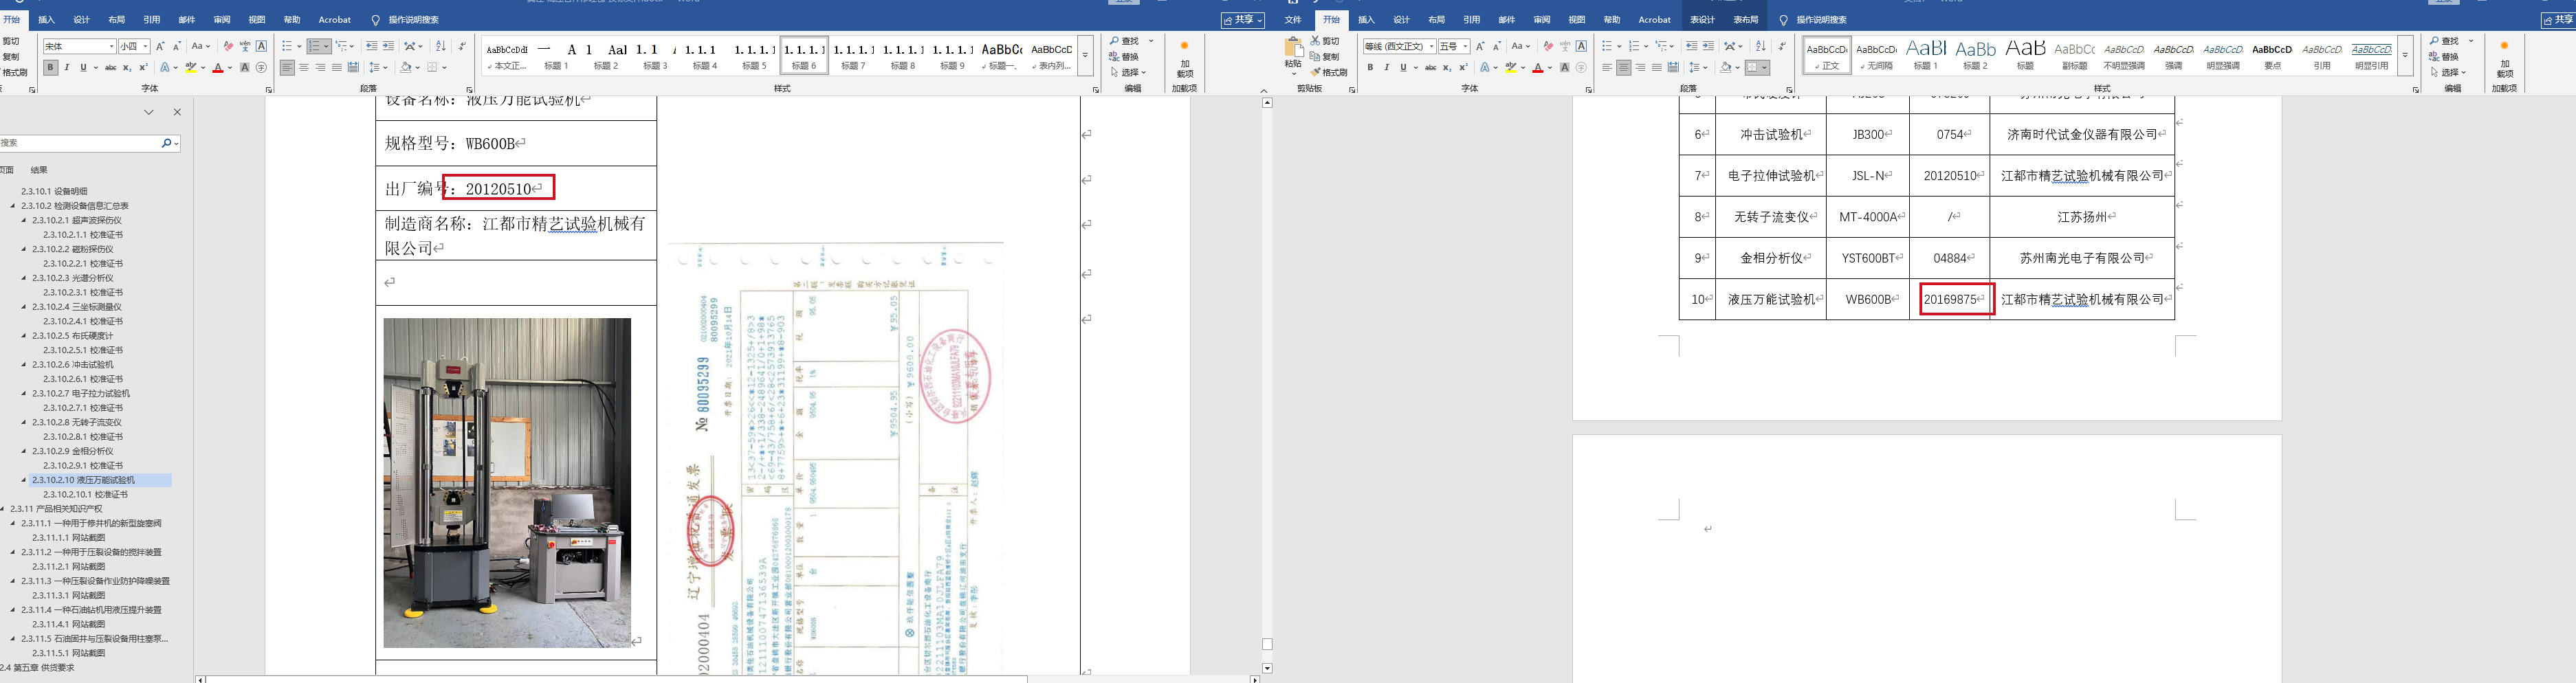Align text left in the left window
Image resolution: width=2576 pixels, height=683 pixels.
(288, 68)
